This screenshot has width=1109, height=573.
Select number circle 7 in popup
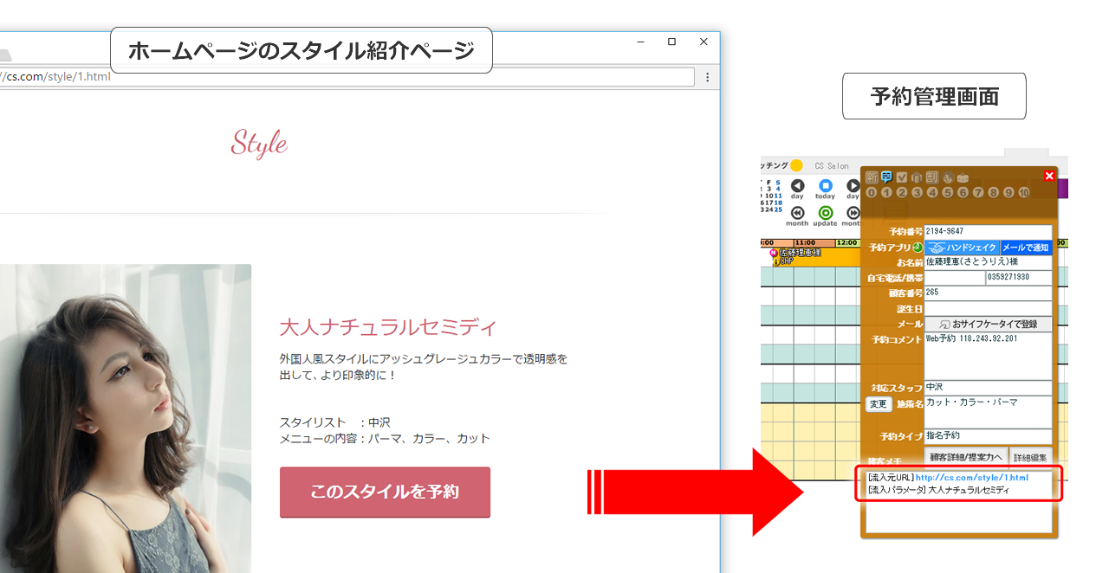[978, 192]
